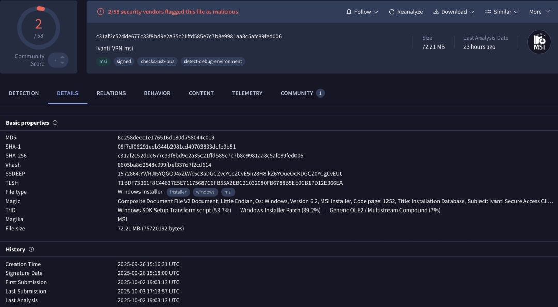
Task: Click the red alert icon in banner
Action: (x=101, y=12)
